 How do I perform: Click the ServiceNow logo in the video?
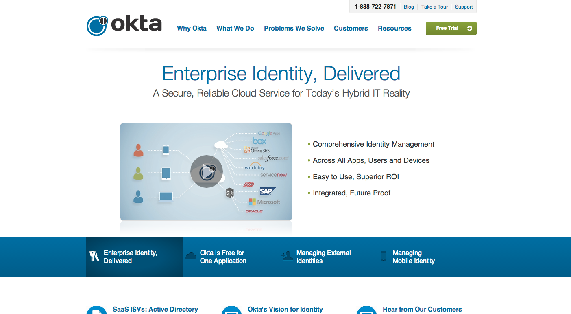274,175
